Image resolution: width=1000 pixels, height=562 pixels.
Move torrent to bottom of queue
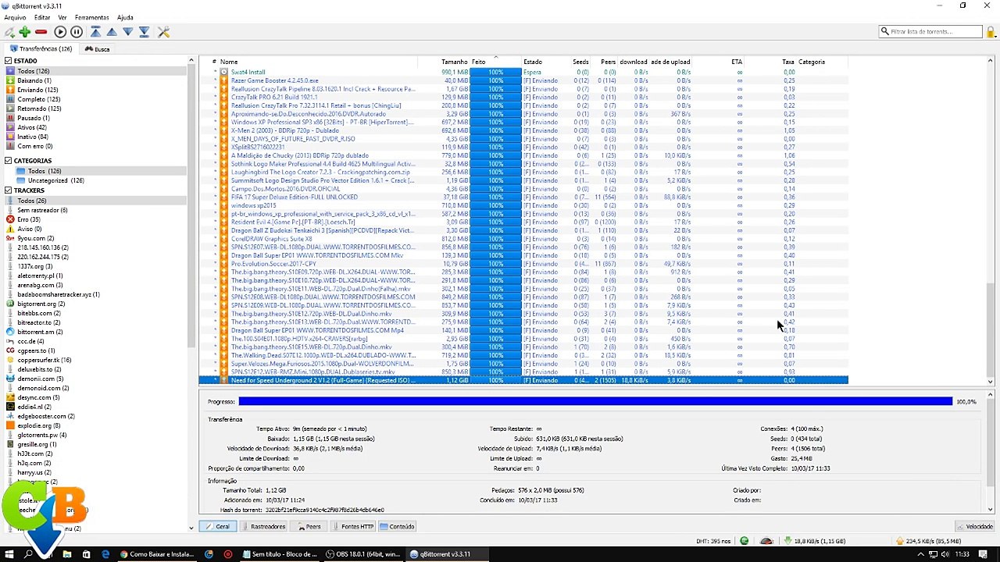(145, 32)
